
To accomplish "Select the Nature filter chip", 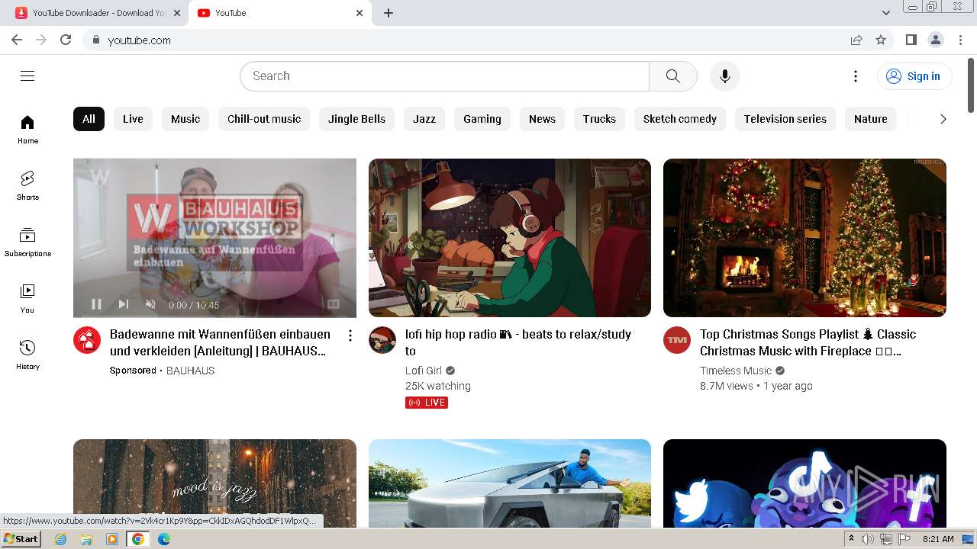I will tap(871, 119).
